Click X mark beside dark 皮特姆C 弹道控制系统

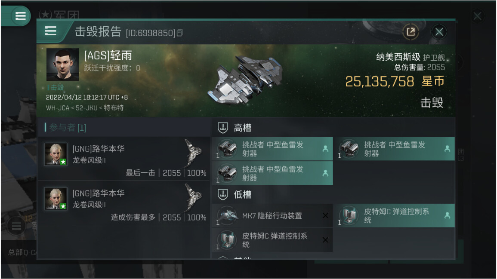point(325,240)
